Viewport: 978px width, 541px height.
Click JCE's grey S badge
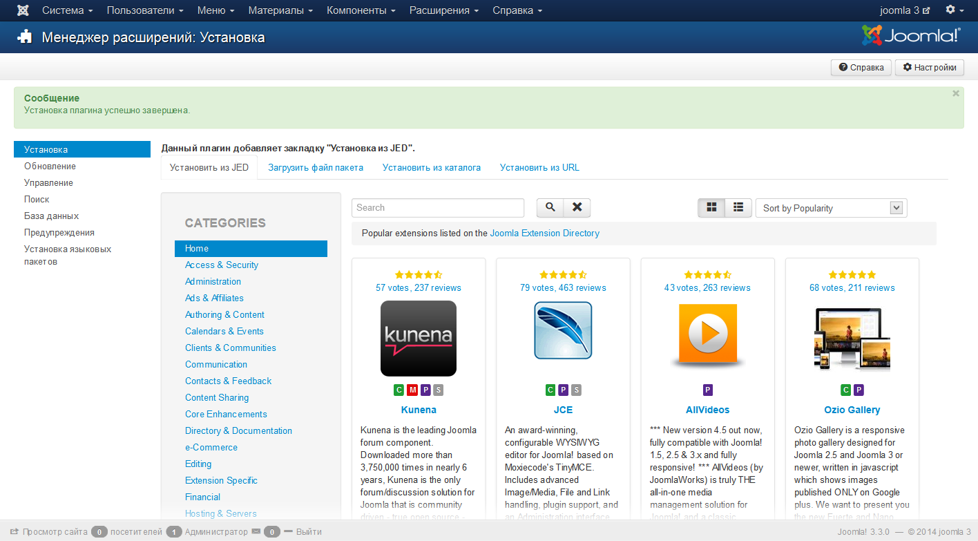click(577, 390)
